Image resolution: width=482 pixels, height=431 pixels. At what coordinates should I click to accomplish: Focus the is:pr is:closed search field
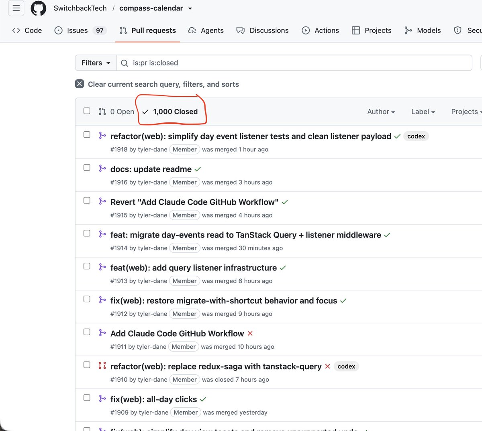pos(294,63)
